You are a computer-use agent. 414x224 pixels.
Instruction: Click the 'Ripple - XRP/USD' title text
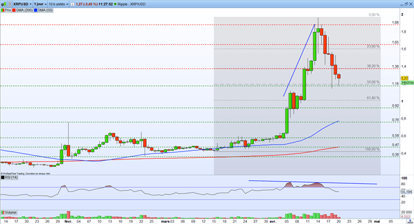tap(132, 4)
